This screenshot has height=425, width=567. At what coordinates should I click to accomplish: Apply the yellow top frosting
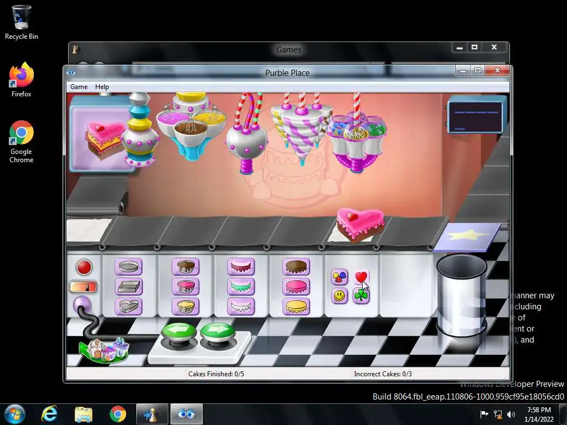pos(296,306)
